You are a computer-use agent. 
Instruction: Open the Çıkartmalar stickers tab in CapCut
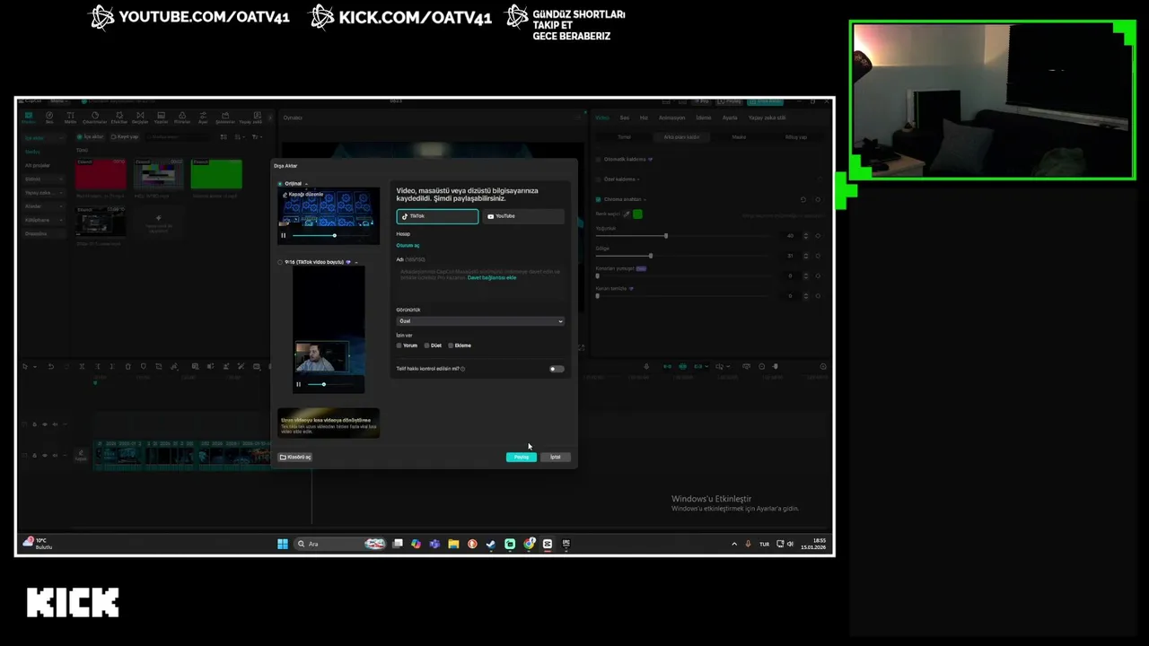pos(94,118)
